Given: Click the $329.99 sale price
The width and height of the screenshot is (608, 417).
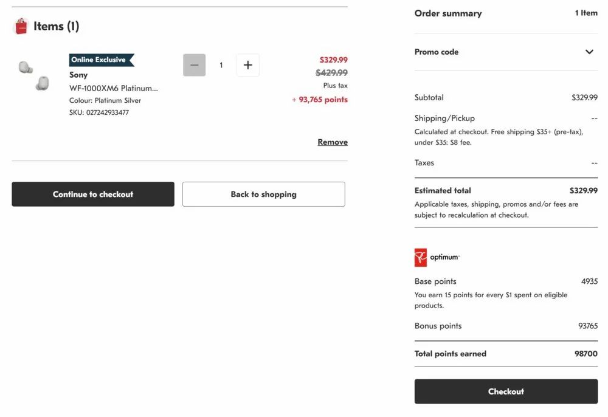Looking at the screenshot, I should (333, 60).
